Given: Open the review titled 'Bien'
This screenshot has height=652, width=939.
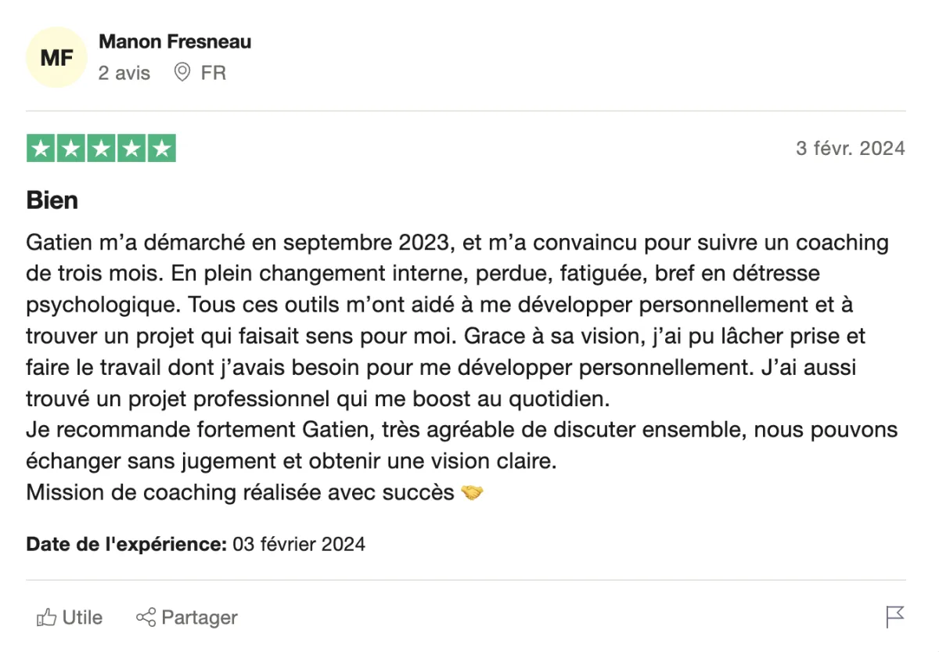Looking at the screenshot, I should pos(52,200).
